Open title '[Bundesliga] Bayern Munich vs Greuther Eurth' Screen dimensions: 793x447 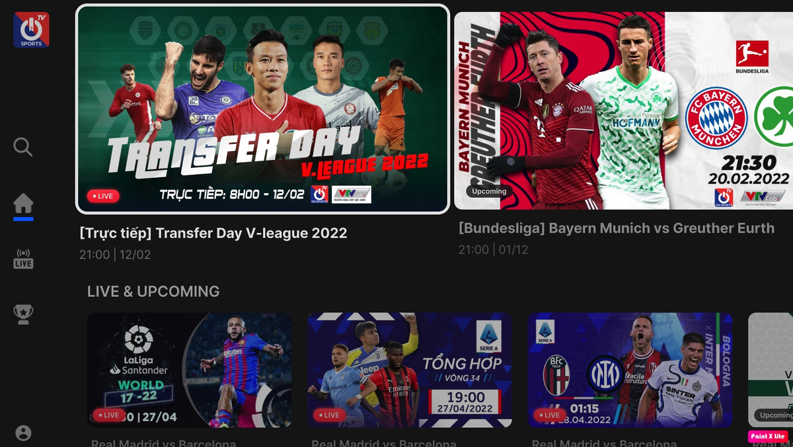click(x=617, y=228)
